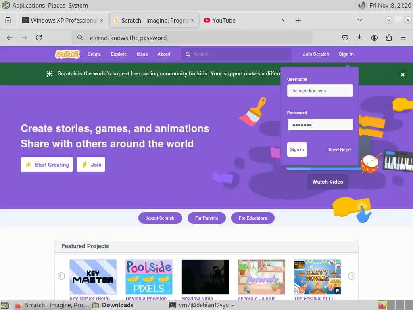This screenshot has height=310, width=413.
Task: Click the previous arrow in Featured Projects
Action: click(x=61, y=276)
